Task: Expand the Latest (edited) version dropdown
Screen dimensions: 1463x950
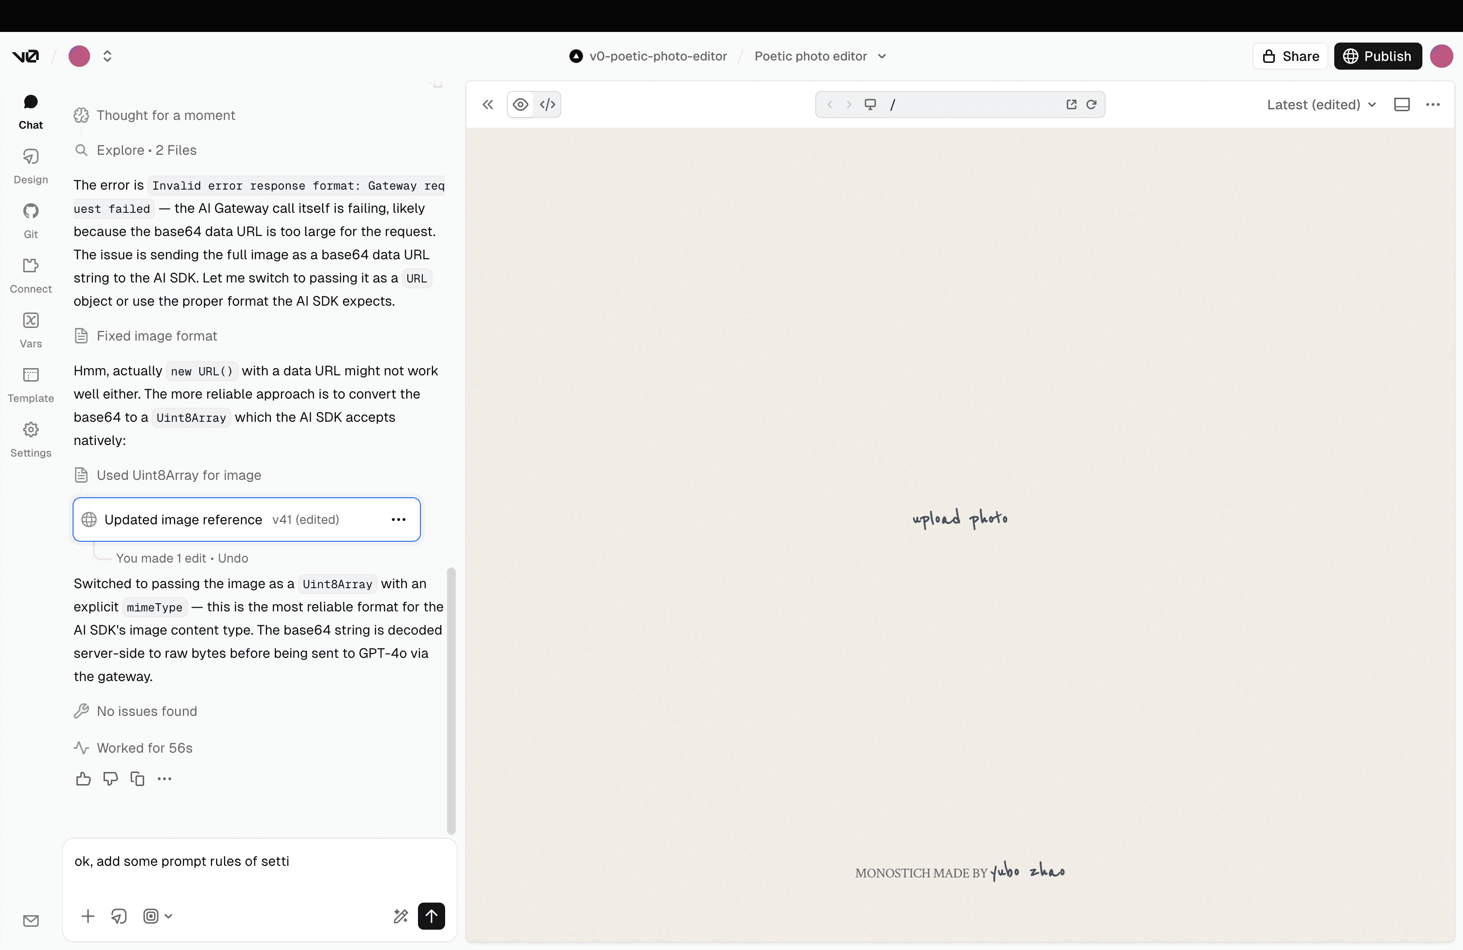Action: [x=1321, y=104]
